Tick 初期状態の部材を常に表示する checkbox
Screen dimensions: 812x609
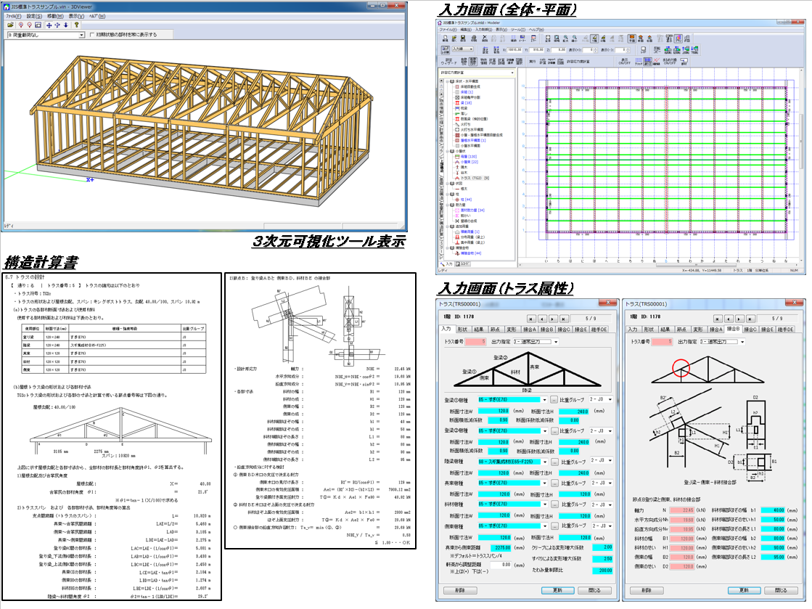[x=92, y=35]
